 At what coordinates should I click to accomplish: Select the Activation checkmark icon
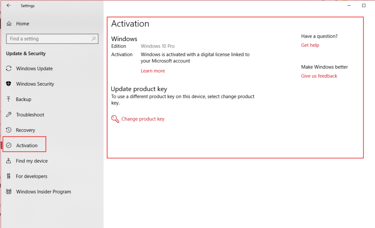(8, 145)
